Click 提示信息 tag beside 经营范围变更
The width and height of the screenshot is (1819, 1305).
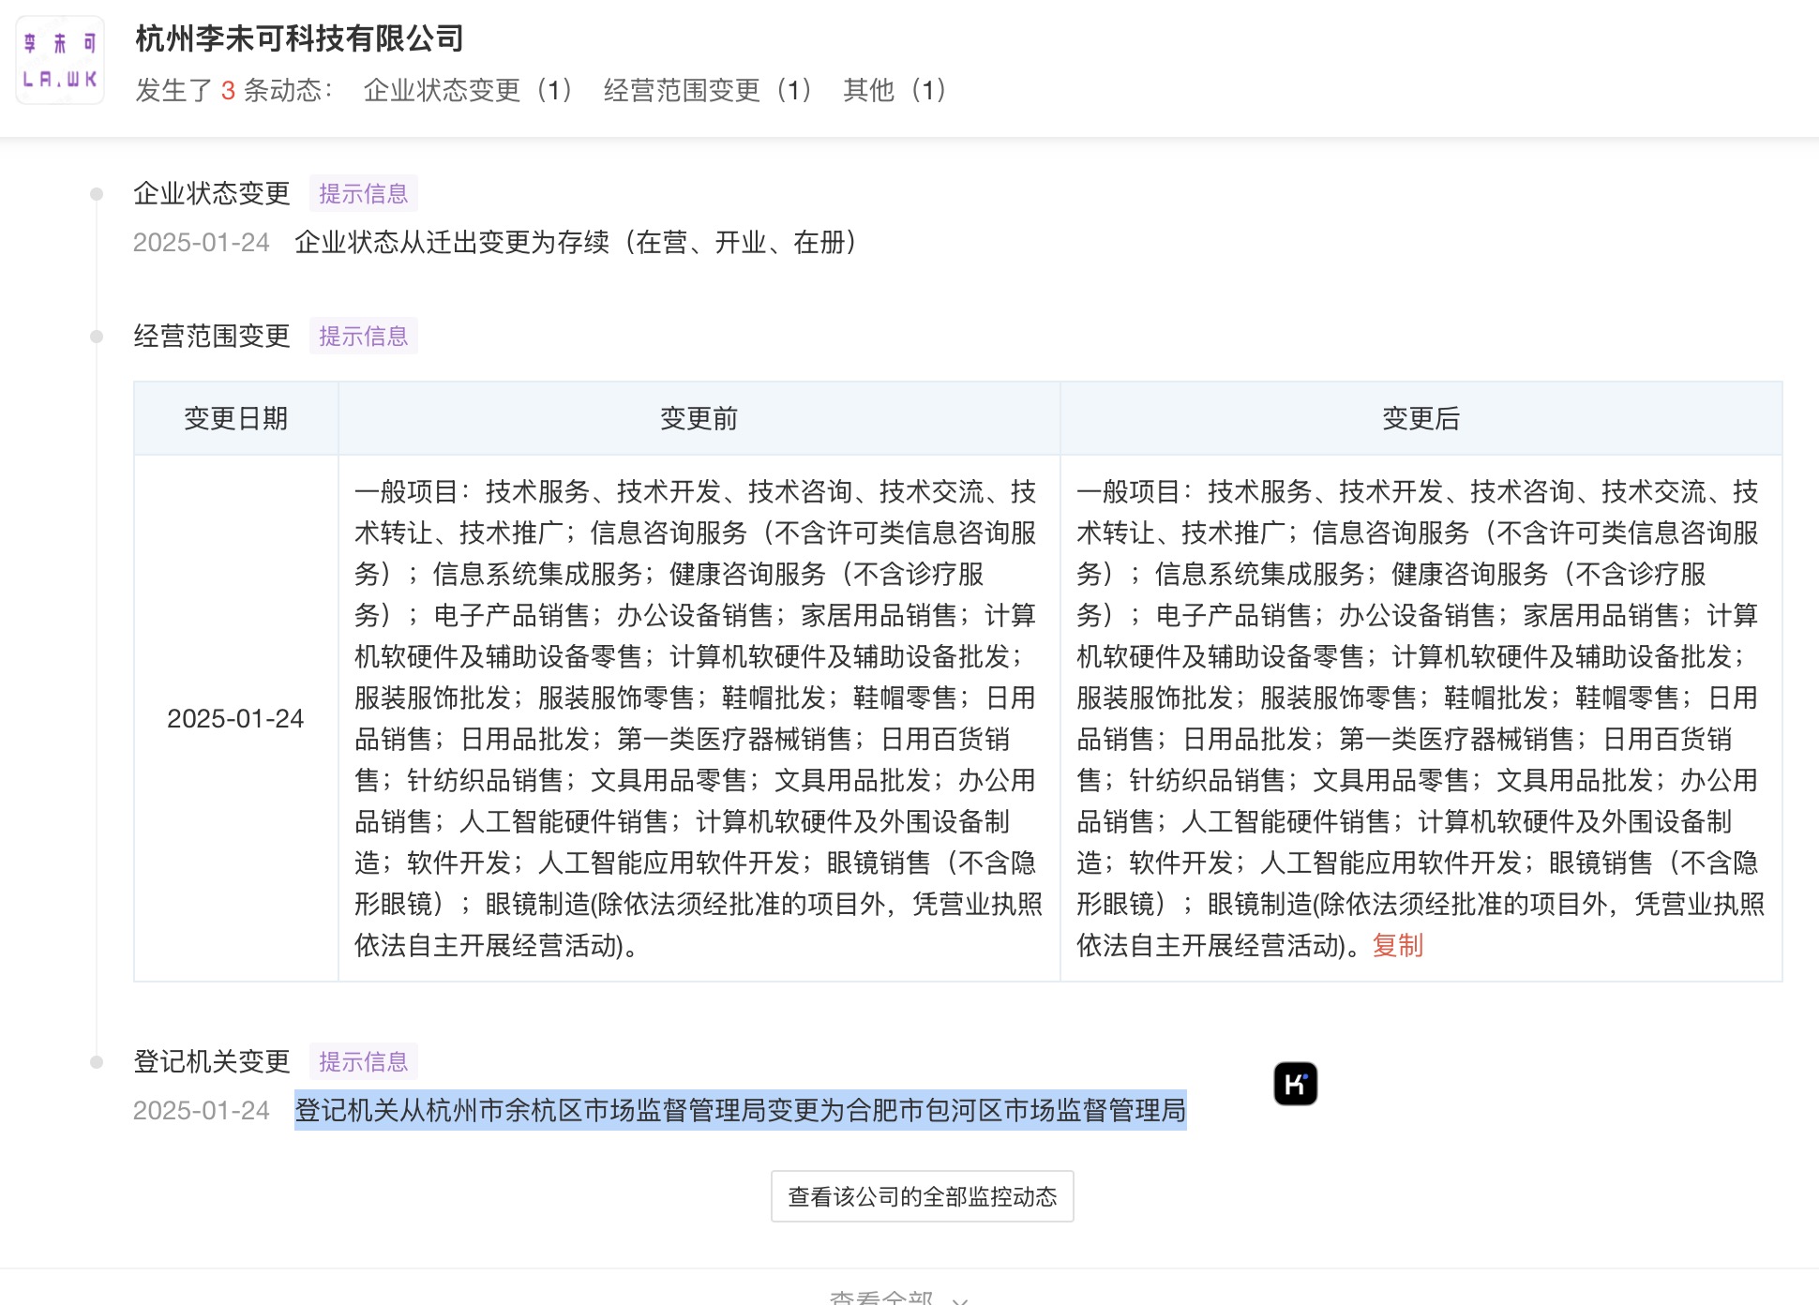coord(364,336)
